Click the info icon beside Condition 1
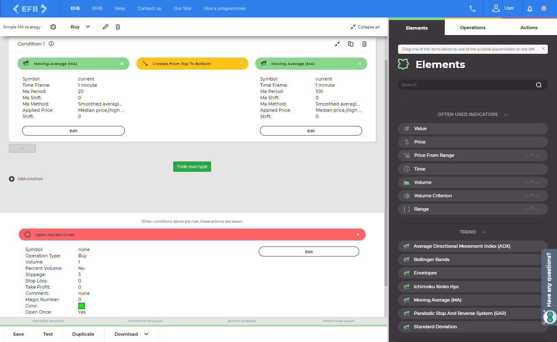The width and height of the screenshot is (557, 342). [51, 43]
